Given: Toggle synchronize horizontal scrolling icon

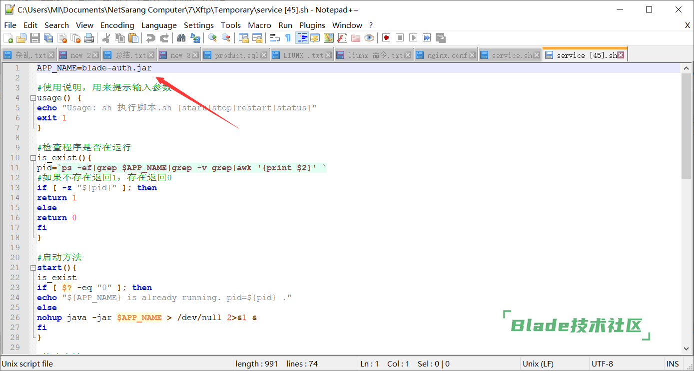Looking at the screenshot, I should (x=257, y=38).
